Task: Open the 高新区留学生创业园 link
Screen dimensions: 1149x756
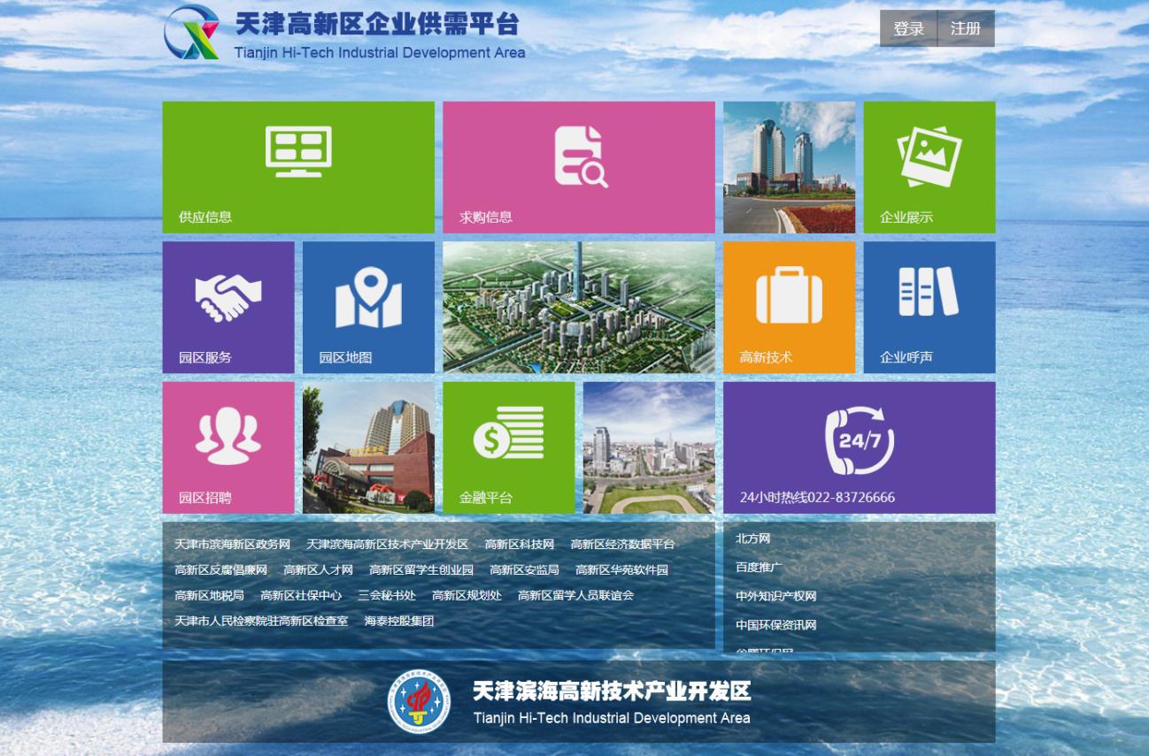Action: tap(421, 570)
